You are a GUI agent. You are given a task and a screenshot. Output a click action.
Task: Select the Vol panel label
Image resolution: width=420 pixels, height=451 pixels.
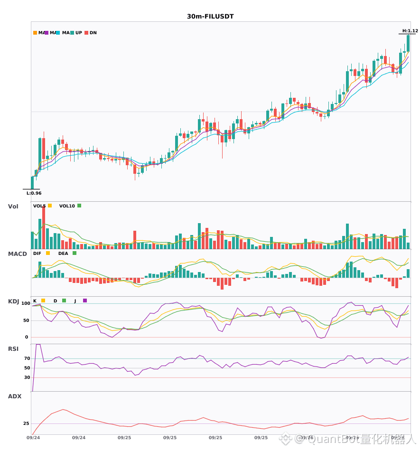[x=13, y=207]
